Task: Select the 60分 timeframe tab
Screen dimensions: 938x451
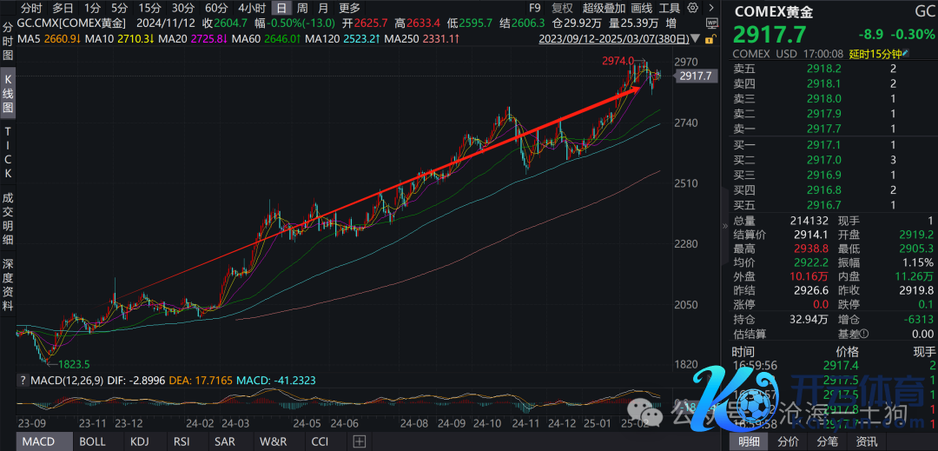Action: 216,9
